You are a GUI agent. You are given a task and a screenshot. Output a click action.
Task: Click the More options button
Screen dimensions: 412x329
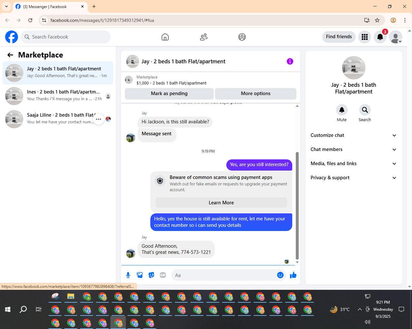click(256, 93)
